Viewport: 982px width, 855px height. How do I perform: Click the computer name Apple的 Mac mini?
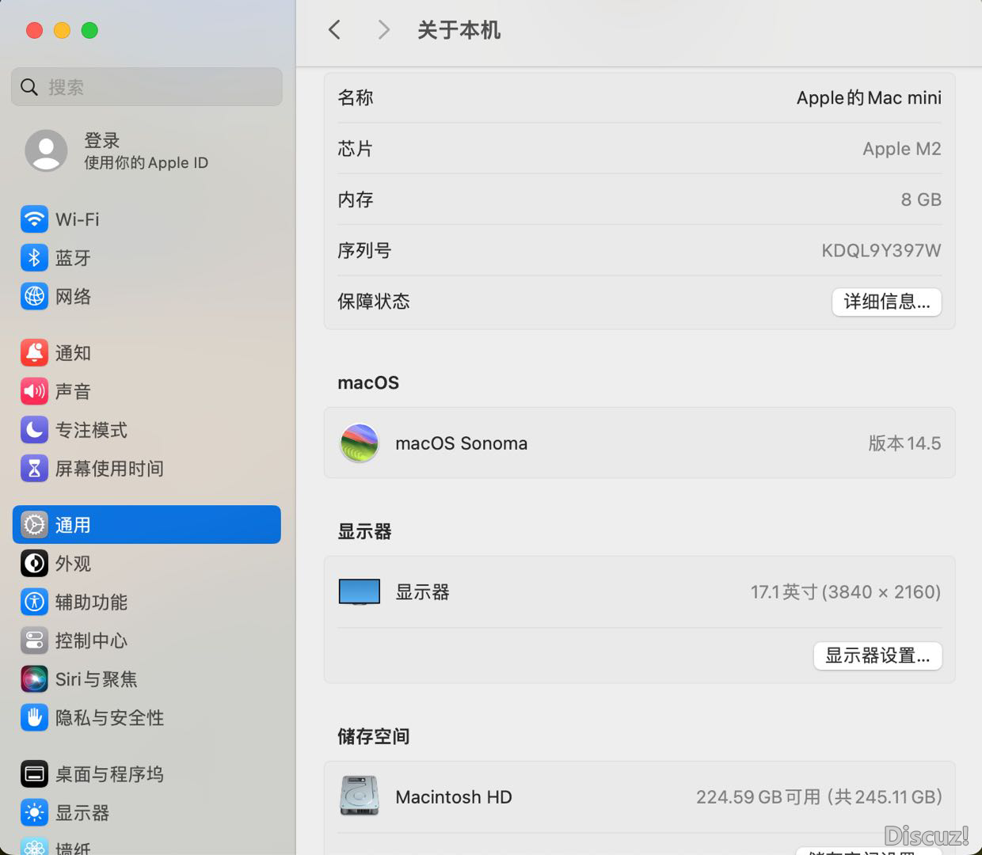click(x=869, y=98)
